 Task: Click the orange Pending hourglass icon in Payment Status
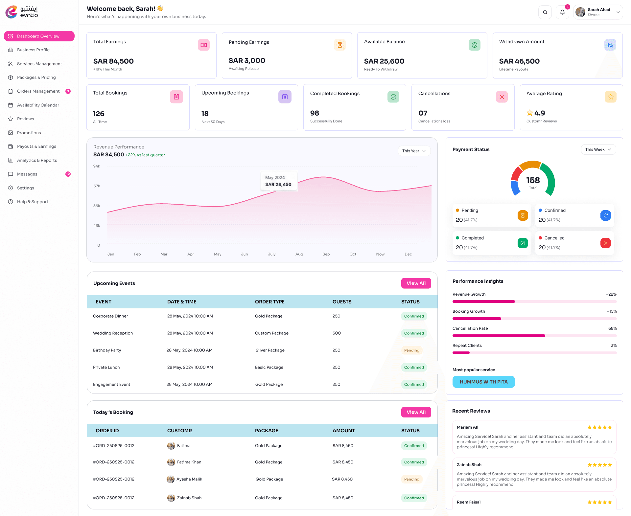523,215
